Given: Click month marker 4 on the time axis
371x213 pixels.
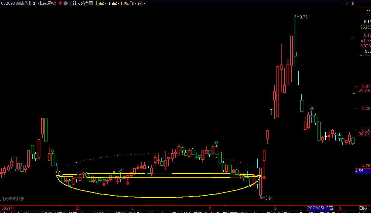Looking at the screenshot, I should click(211, 208).
